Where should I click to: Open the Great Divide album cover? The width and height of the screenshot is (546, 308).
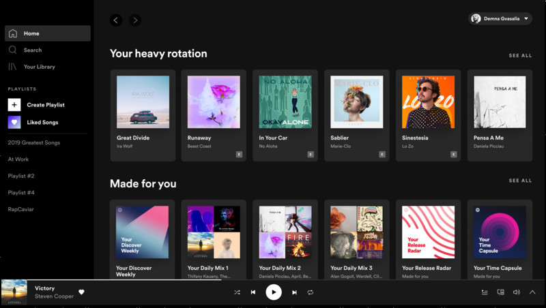pos(143,102)
